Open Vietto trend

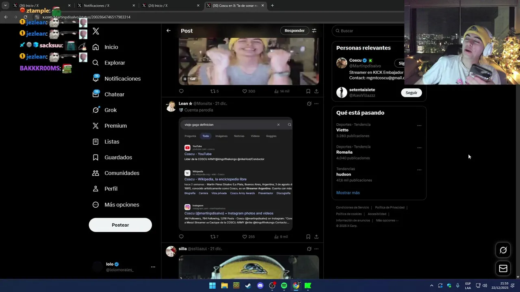(x=342, y=130)
